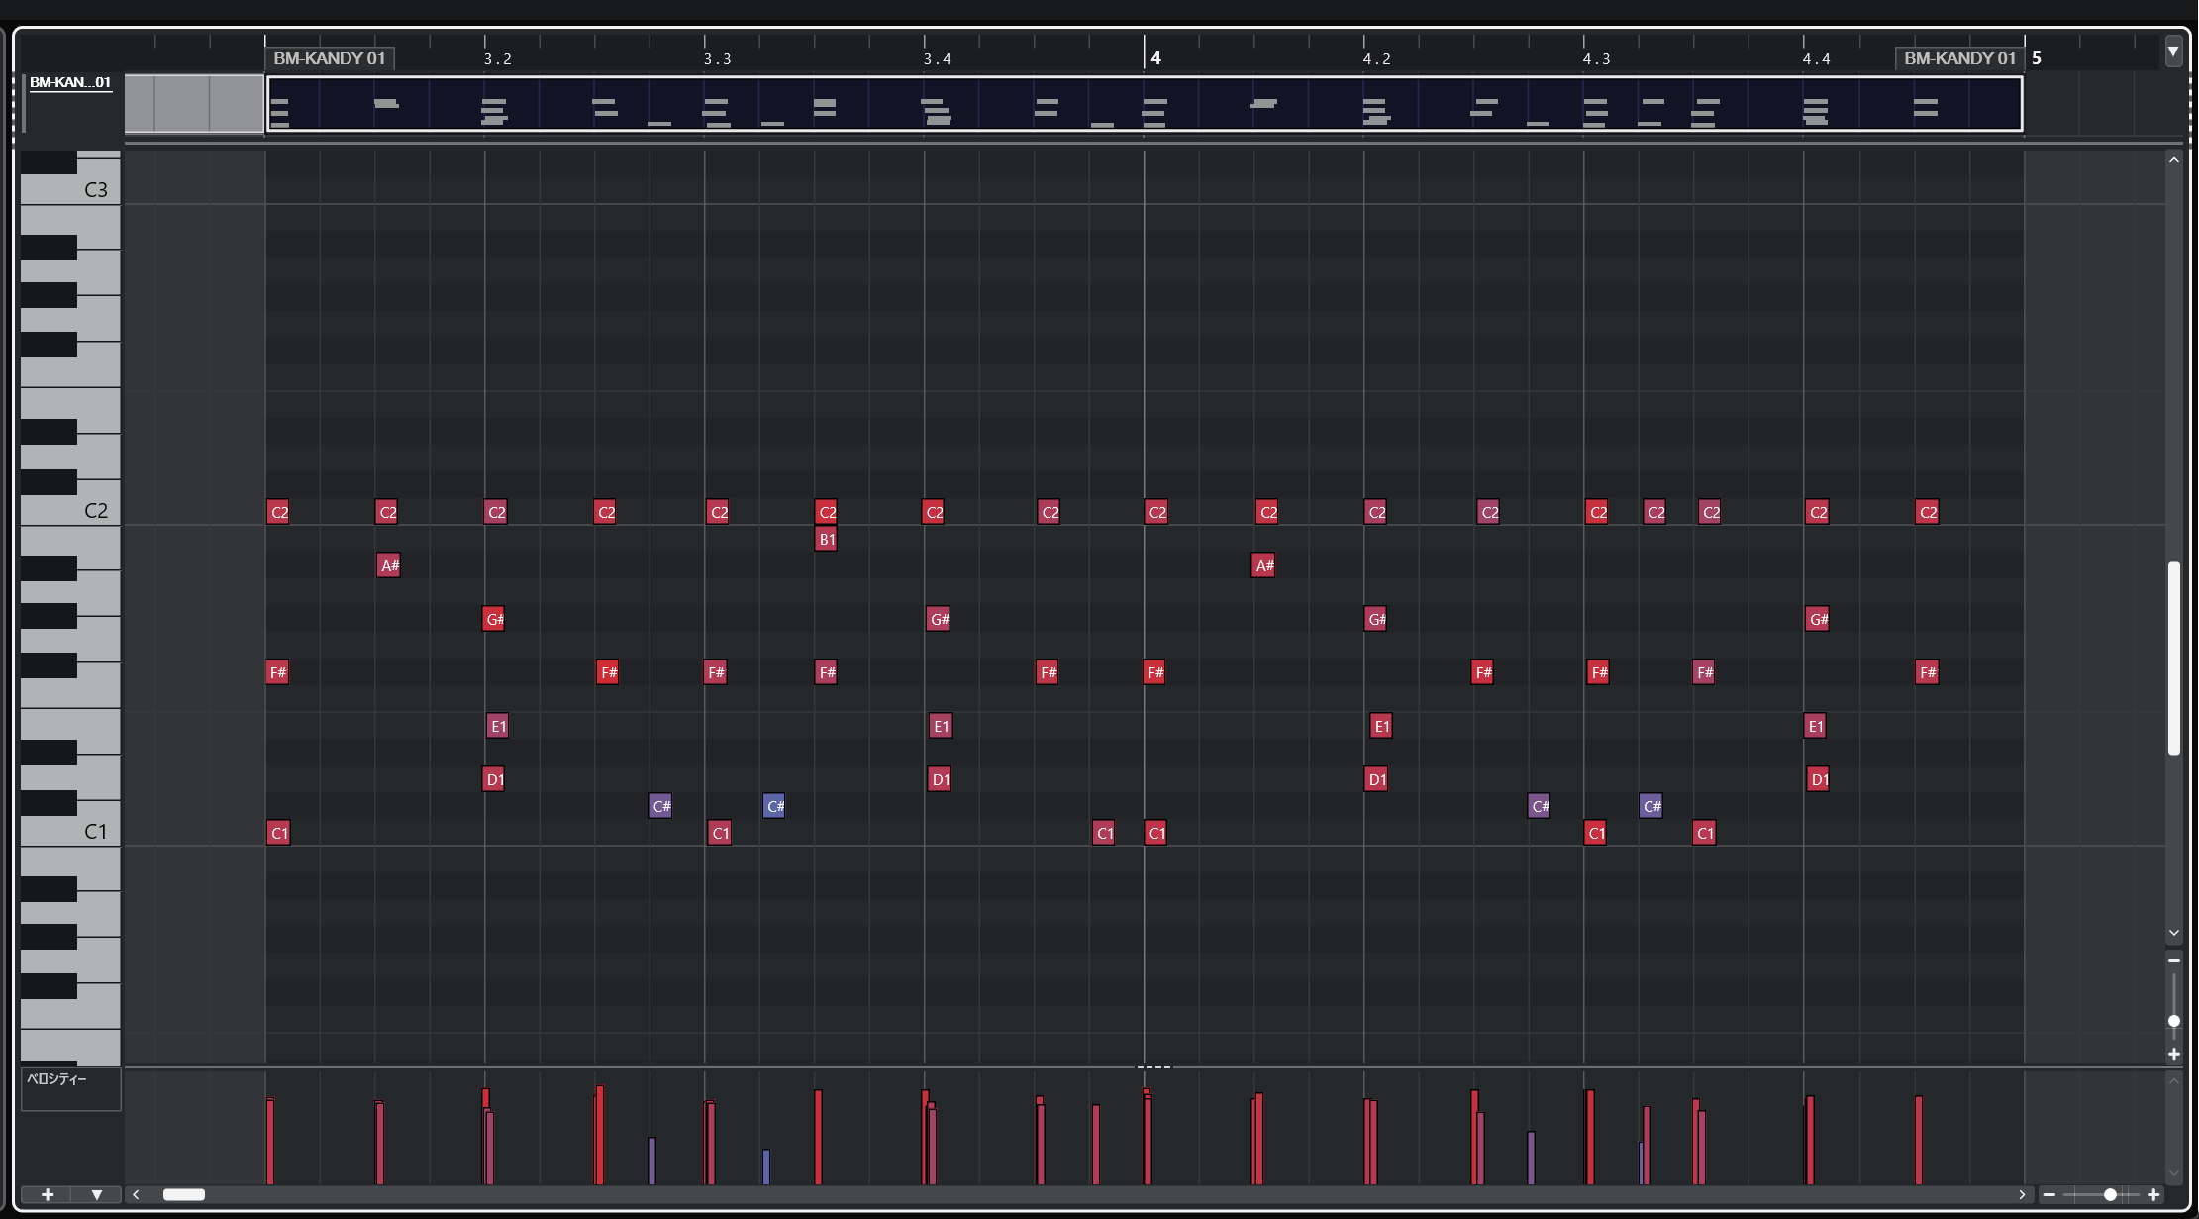This screenshot has height=1219, width=2199.
Task: Add a new controller lane with plus button
Action: pyautogui.click(x=47, y=1194)
